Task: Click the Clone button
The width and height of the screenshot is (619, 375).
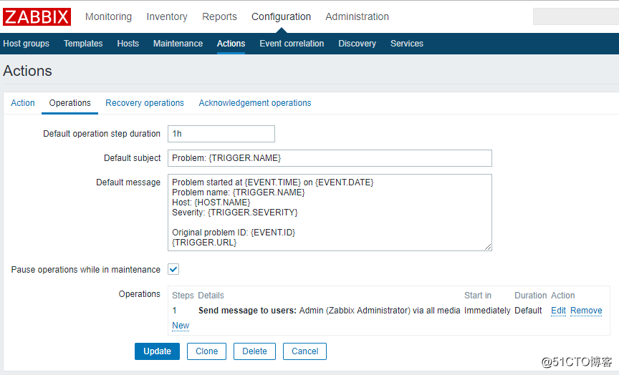Action: pos(206,351)
